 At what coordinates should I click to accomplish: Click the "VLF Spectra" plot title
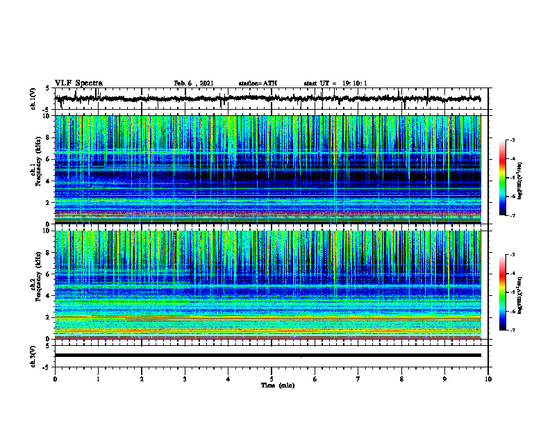point(78,83)
